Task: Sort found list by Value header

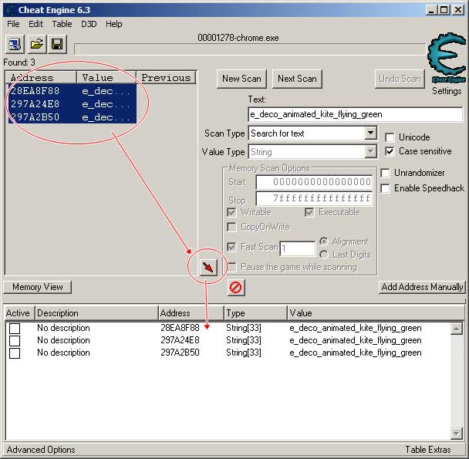Action: point(106,77)
